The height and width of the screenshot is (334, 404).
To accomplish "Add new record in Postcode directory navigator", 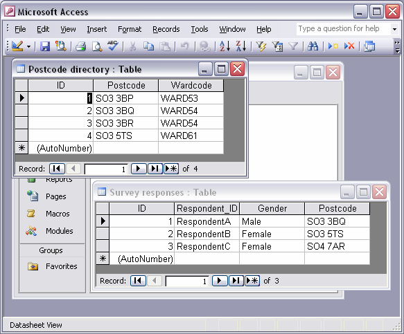I will 171,169.
